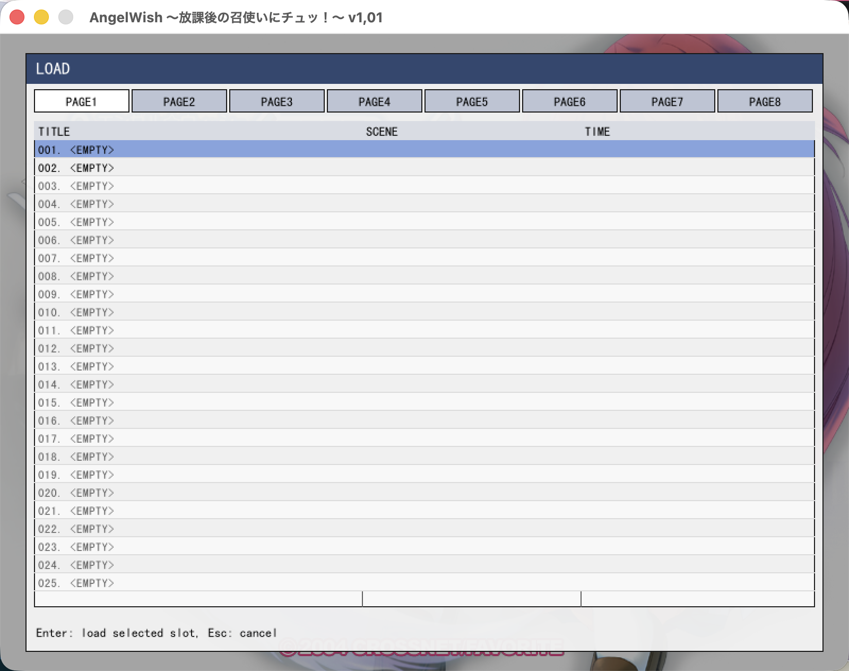Screen dimensions: 849x671
Task: Choose save slot 024
Action: [424, 564]
